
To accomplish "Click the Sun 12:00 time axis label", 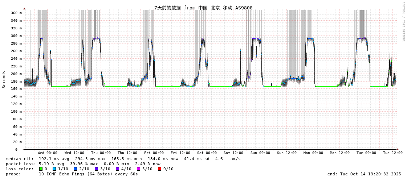I will pyautogui.click(x=286, y=153).
